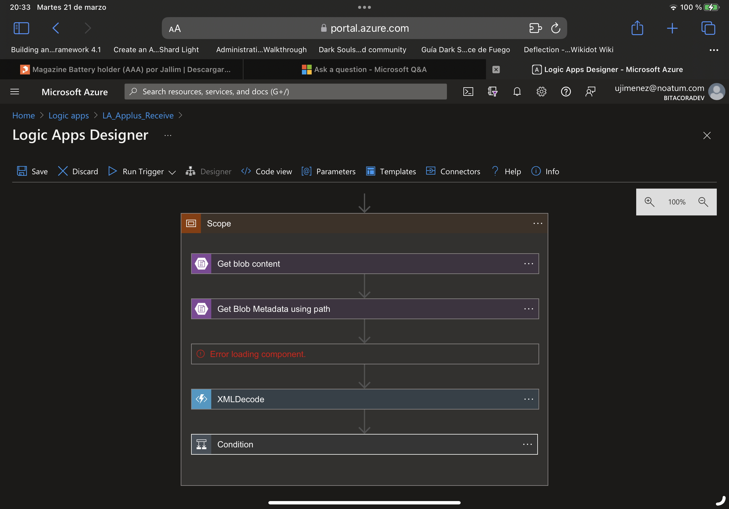Image resolution: width=729 pixels, height=509 pixels.
Task: Open Guía Dark S...ce de Fuego bookmark
Action: click(466, 50)
